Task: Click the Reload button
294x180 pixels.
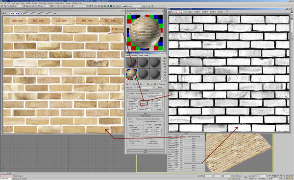Action: (131, 122)
